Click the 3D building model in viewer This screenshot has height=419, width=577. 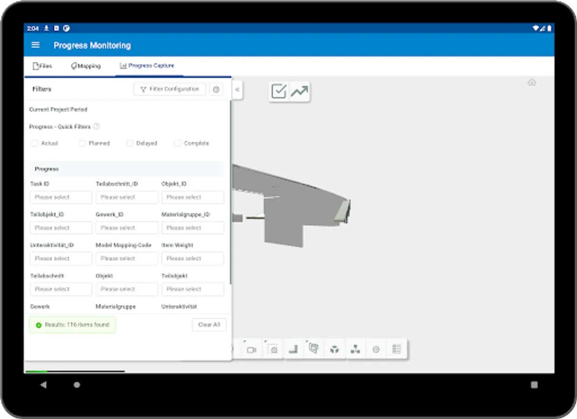(x=291, y=205)
